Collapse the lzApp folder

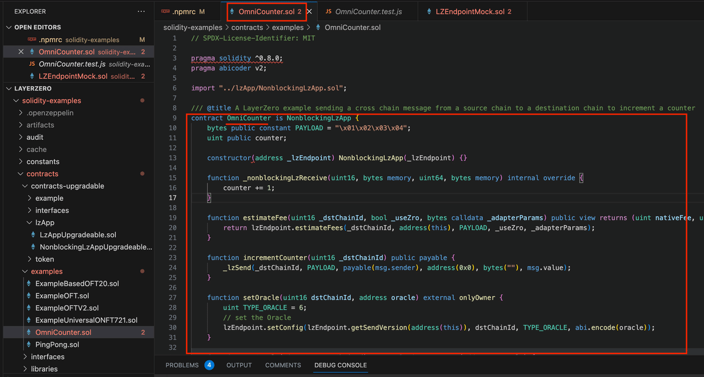point(44,223)
